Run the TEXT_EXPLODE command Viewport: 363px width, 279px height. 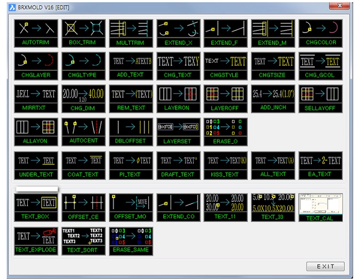36,240
